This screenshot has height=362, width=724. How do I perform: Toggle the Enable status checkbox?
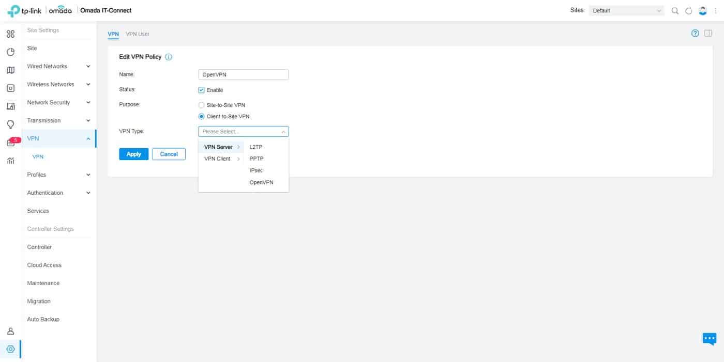coord(202,90)
